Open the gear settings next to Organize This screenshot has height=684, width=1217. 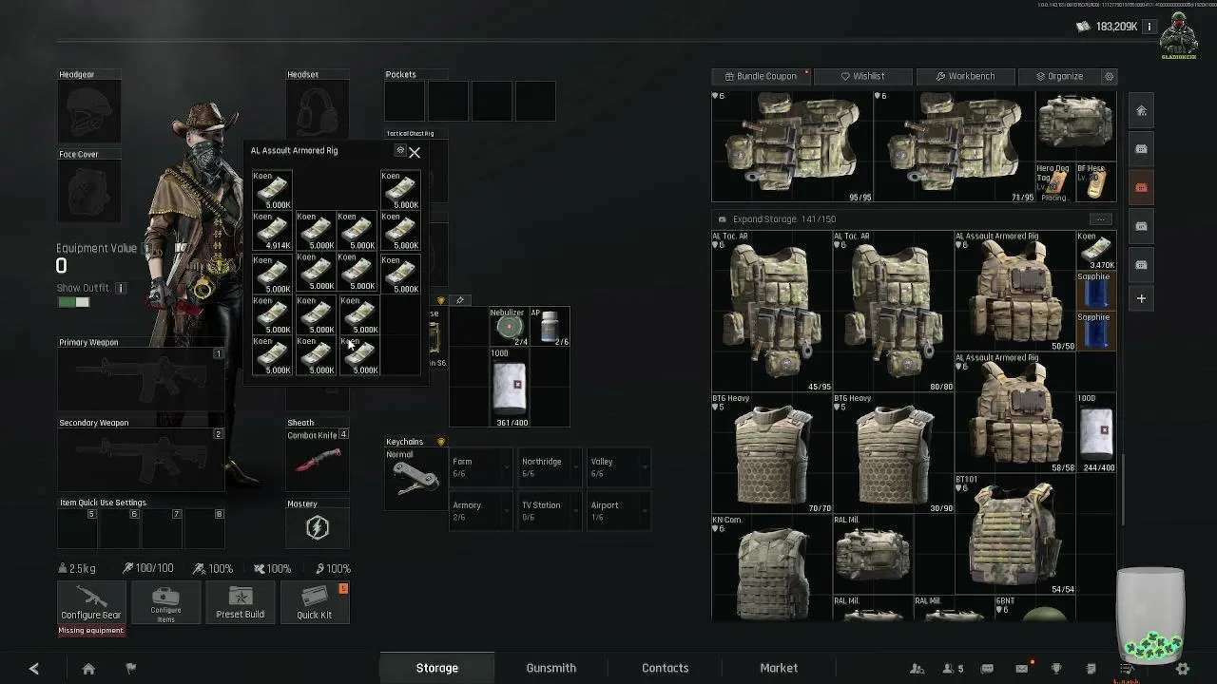(1109, 76)
